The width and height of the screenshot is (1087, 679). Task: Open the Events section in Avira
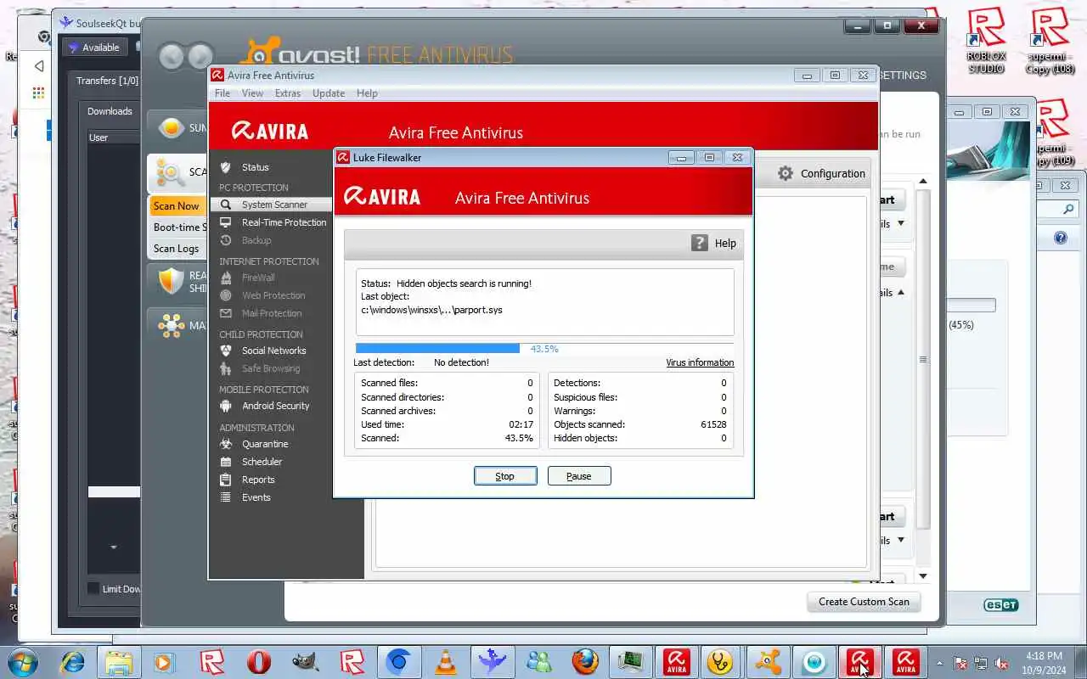coord(256,497)
